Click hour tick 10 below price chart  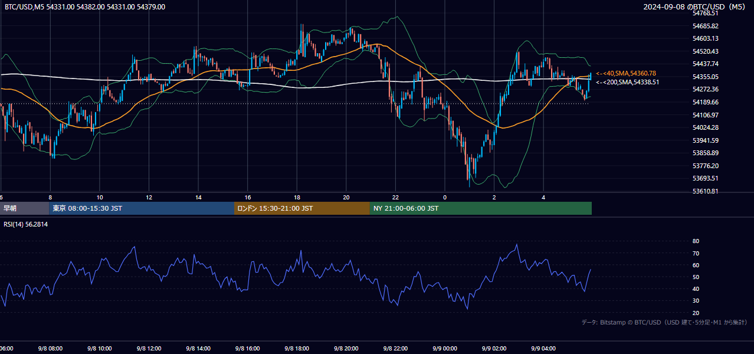click(100, 197)
